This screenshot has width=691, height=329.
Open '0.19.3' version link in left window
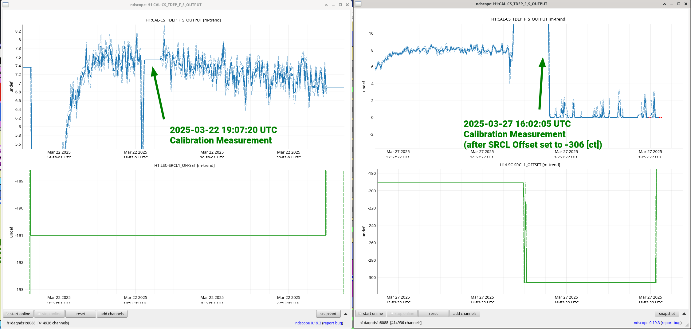click(x=316, y=323)
